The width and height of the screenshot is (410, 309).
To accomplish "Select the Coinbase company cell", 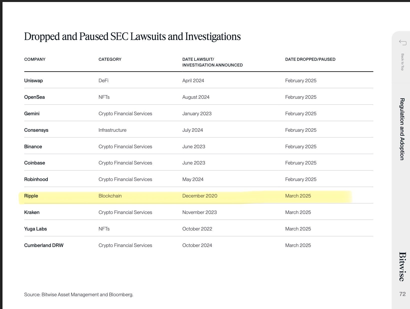I will coord(34,163).
